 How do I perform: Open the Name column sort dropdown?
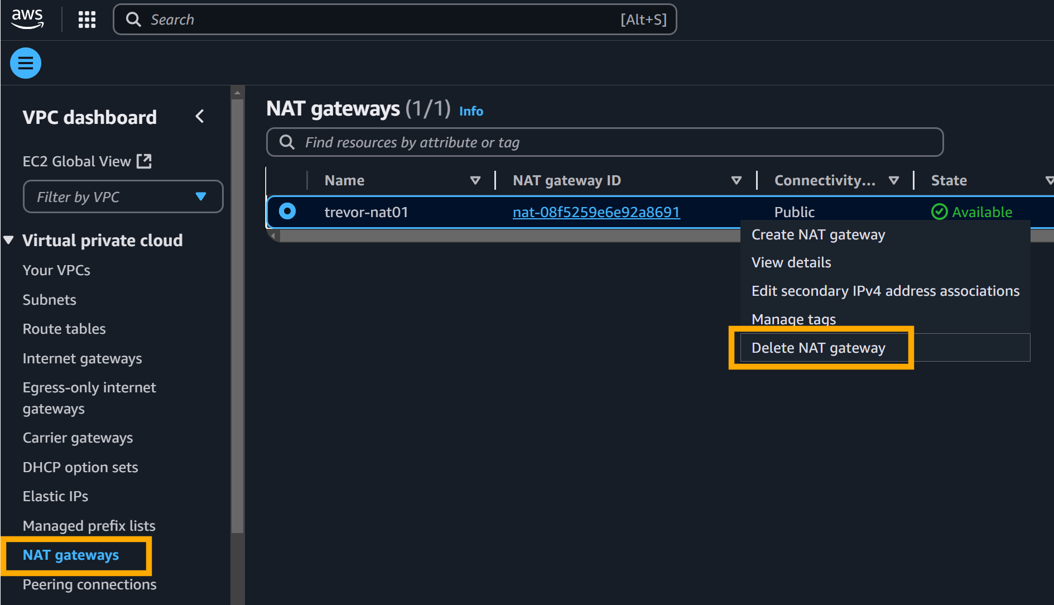point(475,180)
